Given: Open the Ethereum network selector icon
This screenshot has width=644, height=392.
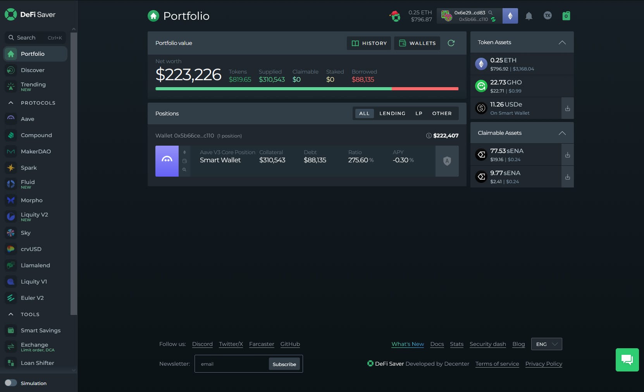Looking at the screenshot, I should click(510, 16).
